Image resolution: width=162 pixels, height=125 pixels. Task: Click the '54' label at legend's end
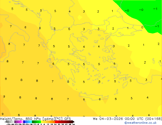tap(74, 124)
